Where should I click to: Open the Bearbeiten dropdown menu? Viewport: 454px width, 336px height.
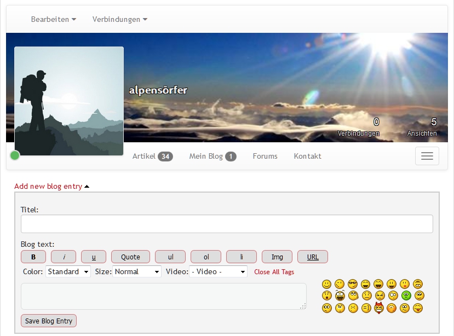pyautogui.click(x=53, y=19)
